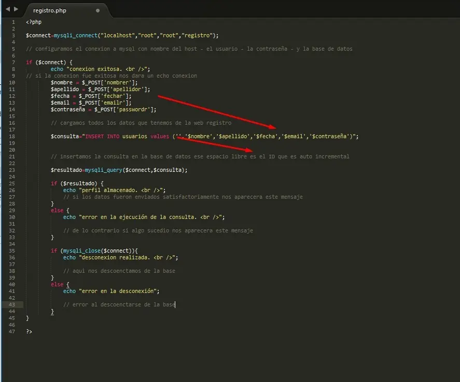Click comment 'si los datos fueron enviados'
The height and width of the screenshot is (382, 460).
pyautogui.click(x=183, y=197)
